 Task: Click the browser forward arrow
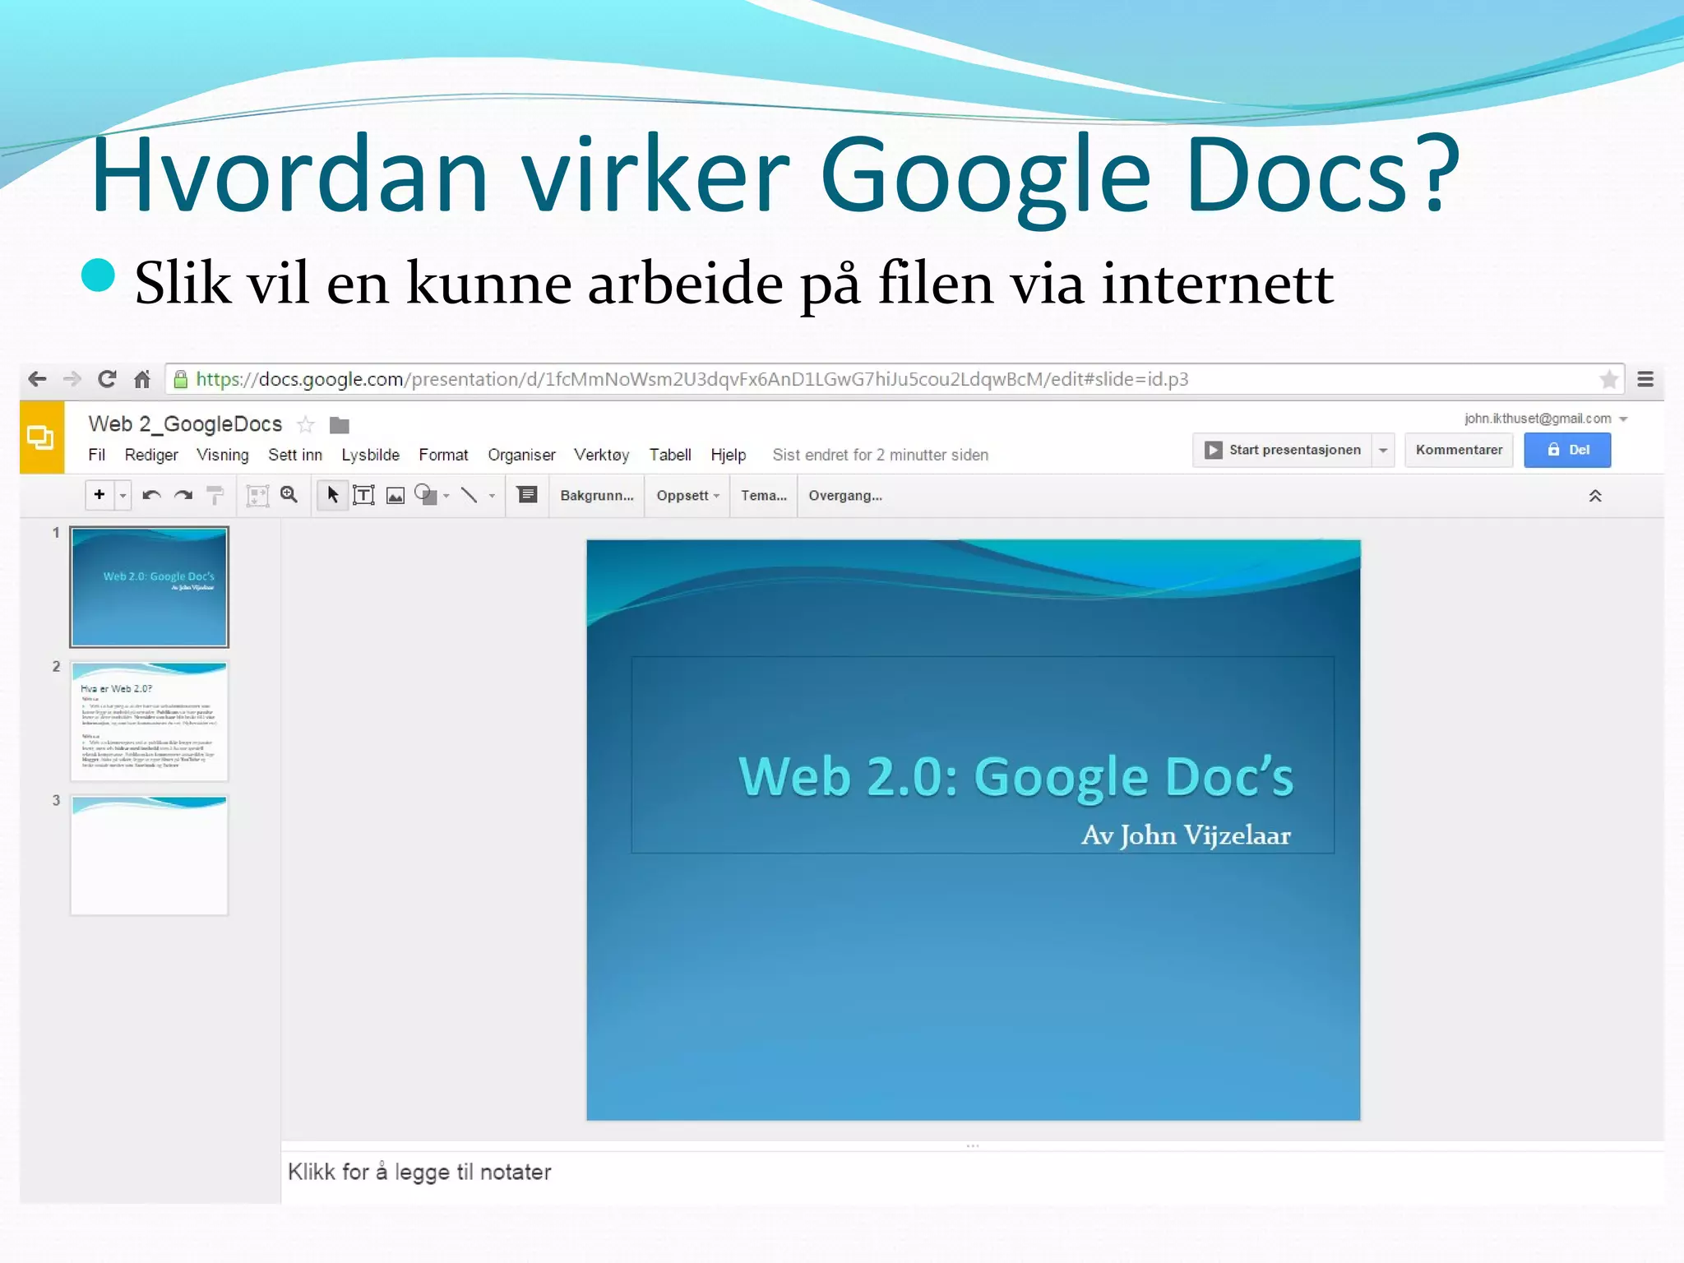72,379
